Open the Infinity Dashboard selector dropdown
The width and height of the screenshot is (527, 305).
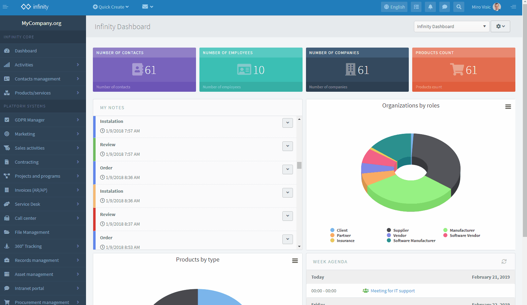452,26
